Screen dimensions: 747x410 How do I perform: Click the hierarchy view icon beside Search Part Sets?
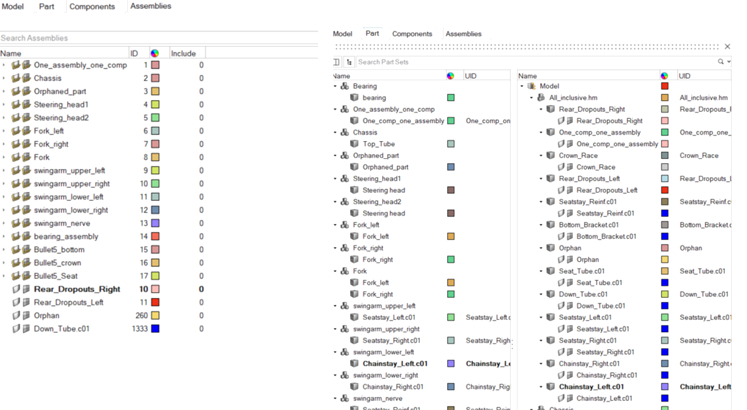point(349,62)
